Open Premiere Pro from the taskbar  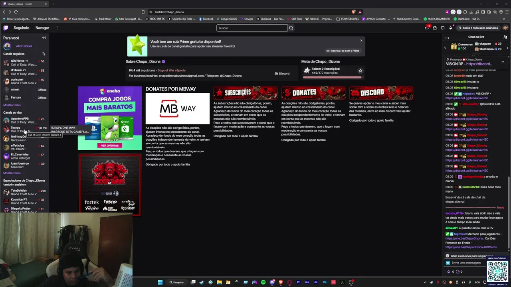pyautogui.click(x=298, y=282)
